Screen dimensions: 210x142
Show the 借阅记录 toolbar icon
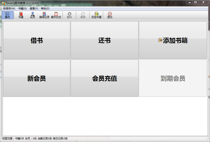point(44,15)
